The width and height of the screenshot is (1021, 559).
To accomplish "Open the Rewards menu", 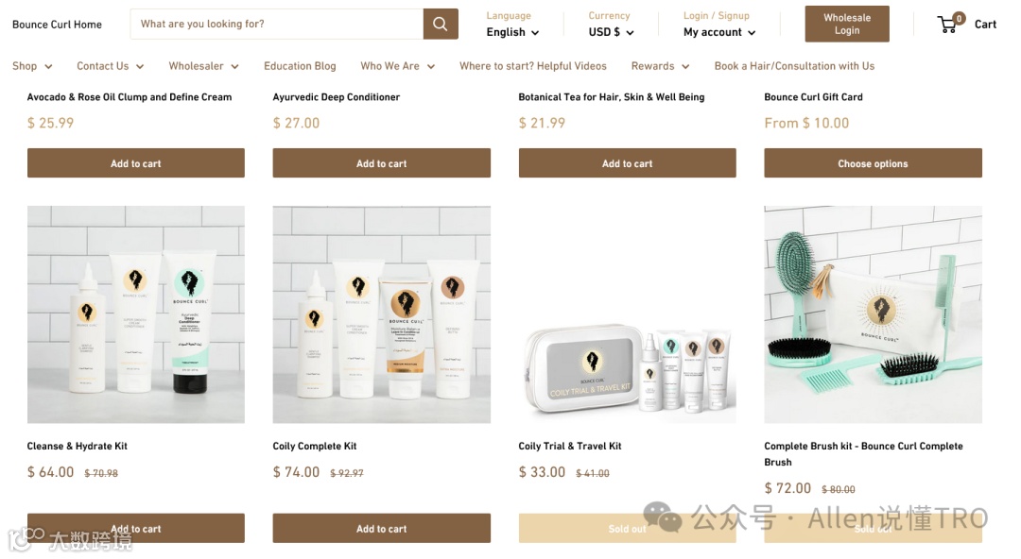I will click(660, 66).
